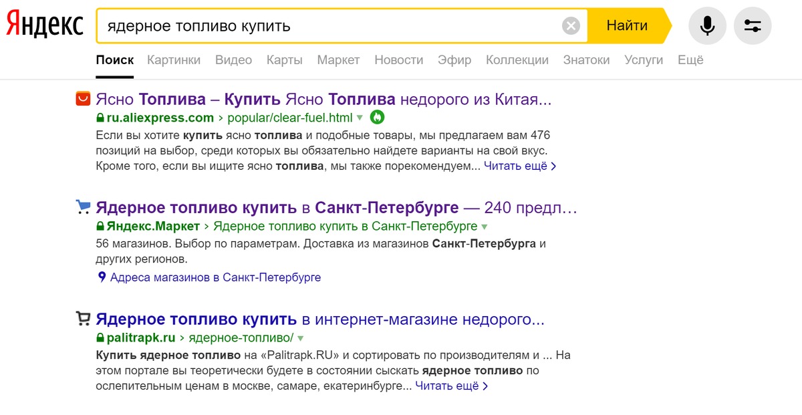Screen dimensions: 802x415
Task: Go to the Карты tab
Action: (x=284, y=60)
